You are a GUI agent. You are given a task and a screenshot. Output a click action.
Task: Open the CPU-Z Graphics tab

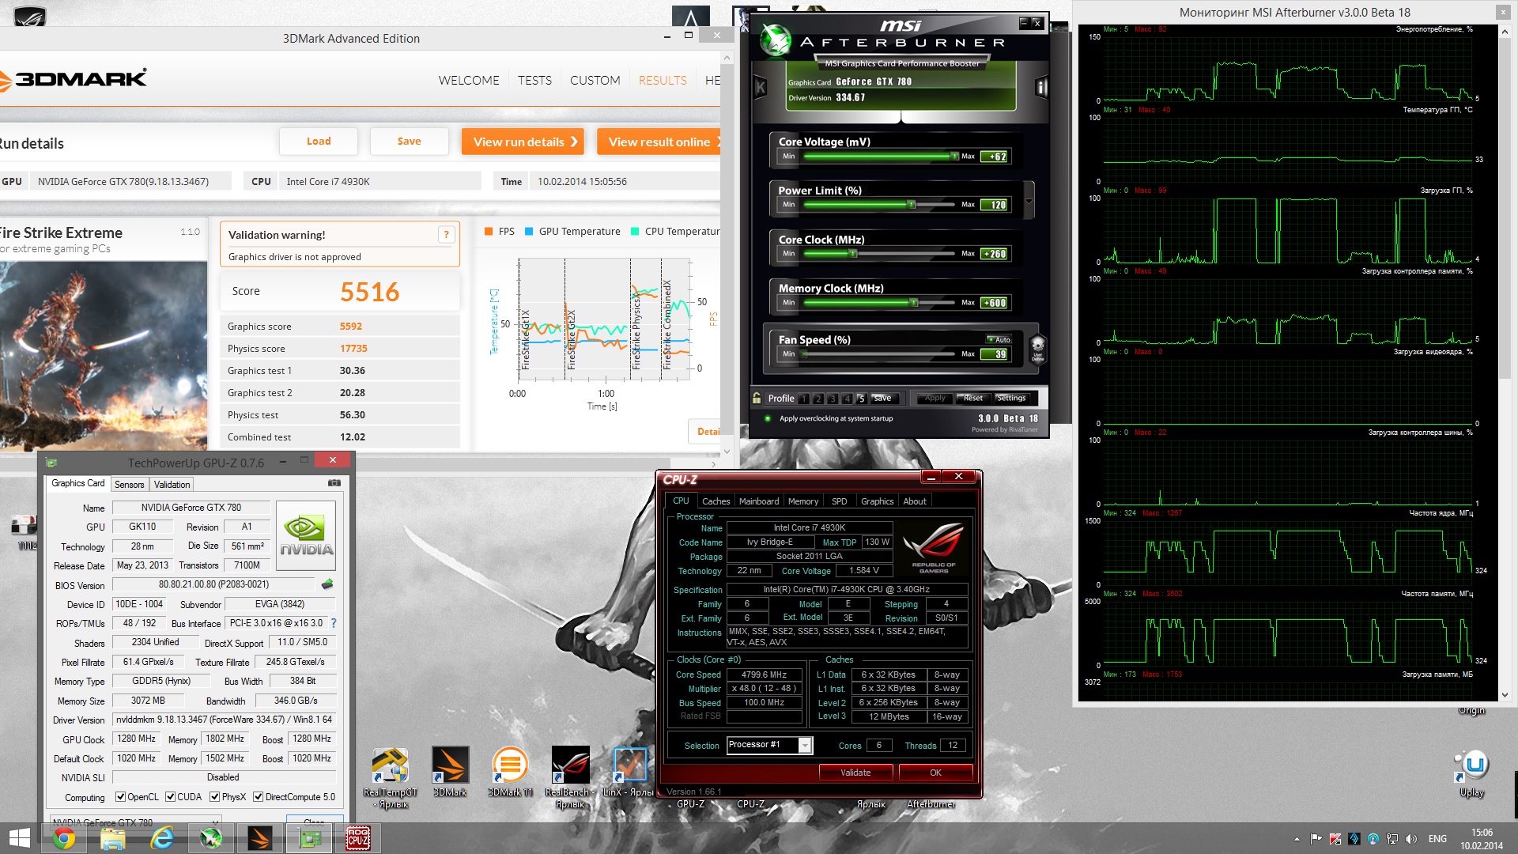click(877, 501)
